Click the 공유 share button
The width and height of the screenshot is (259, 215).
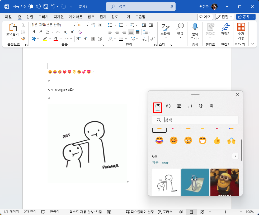tap(244, 17)
